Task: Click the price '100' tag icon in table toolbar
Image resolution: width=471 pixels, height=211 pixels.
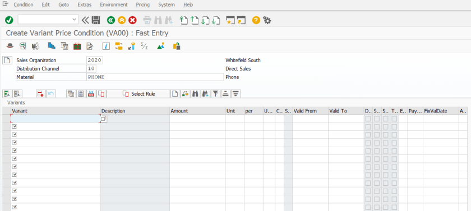Action: 91,94
